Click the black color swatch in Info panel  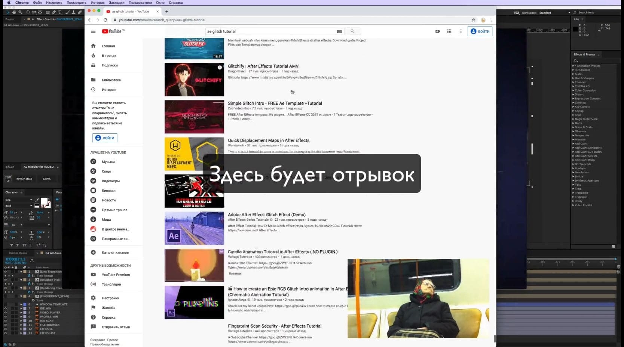click(x=575, y=29)
